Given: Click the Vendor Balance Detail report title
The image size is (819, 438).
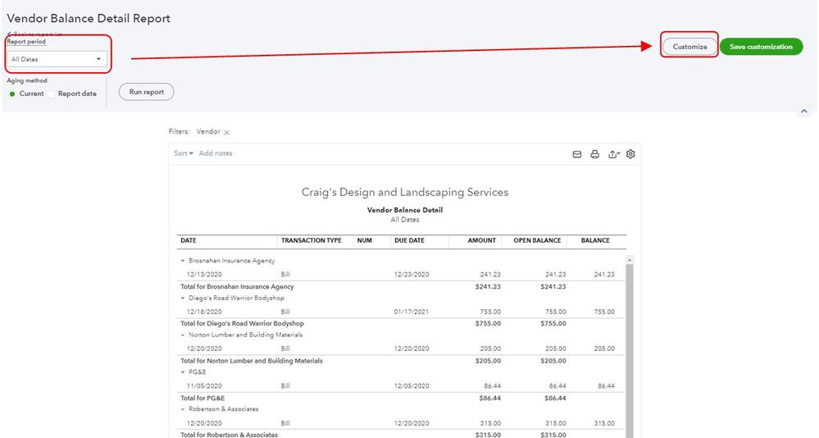Looking at the screenshot, I should (x=405, y=210).
